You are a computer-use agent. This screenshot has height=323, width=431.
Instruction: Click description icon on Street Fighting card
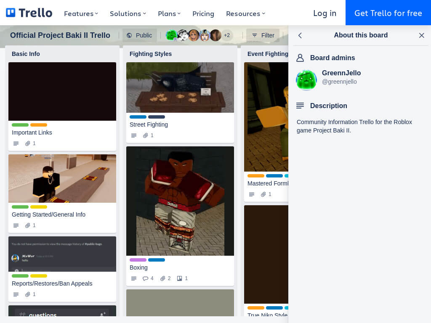coord(134,135)
